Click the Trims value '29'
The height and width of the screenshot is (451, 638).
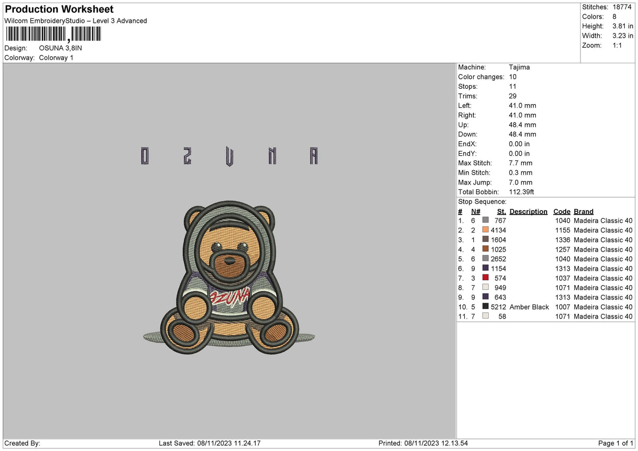[513, 96]
